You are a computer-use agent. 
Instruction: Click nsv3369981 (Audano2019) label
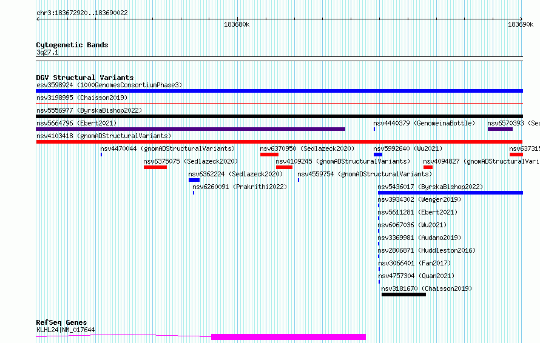(x=419, y=238)
